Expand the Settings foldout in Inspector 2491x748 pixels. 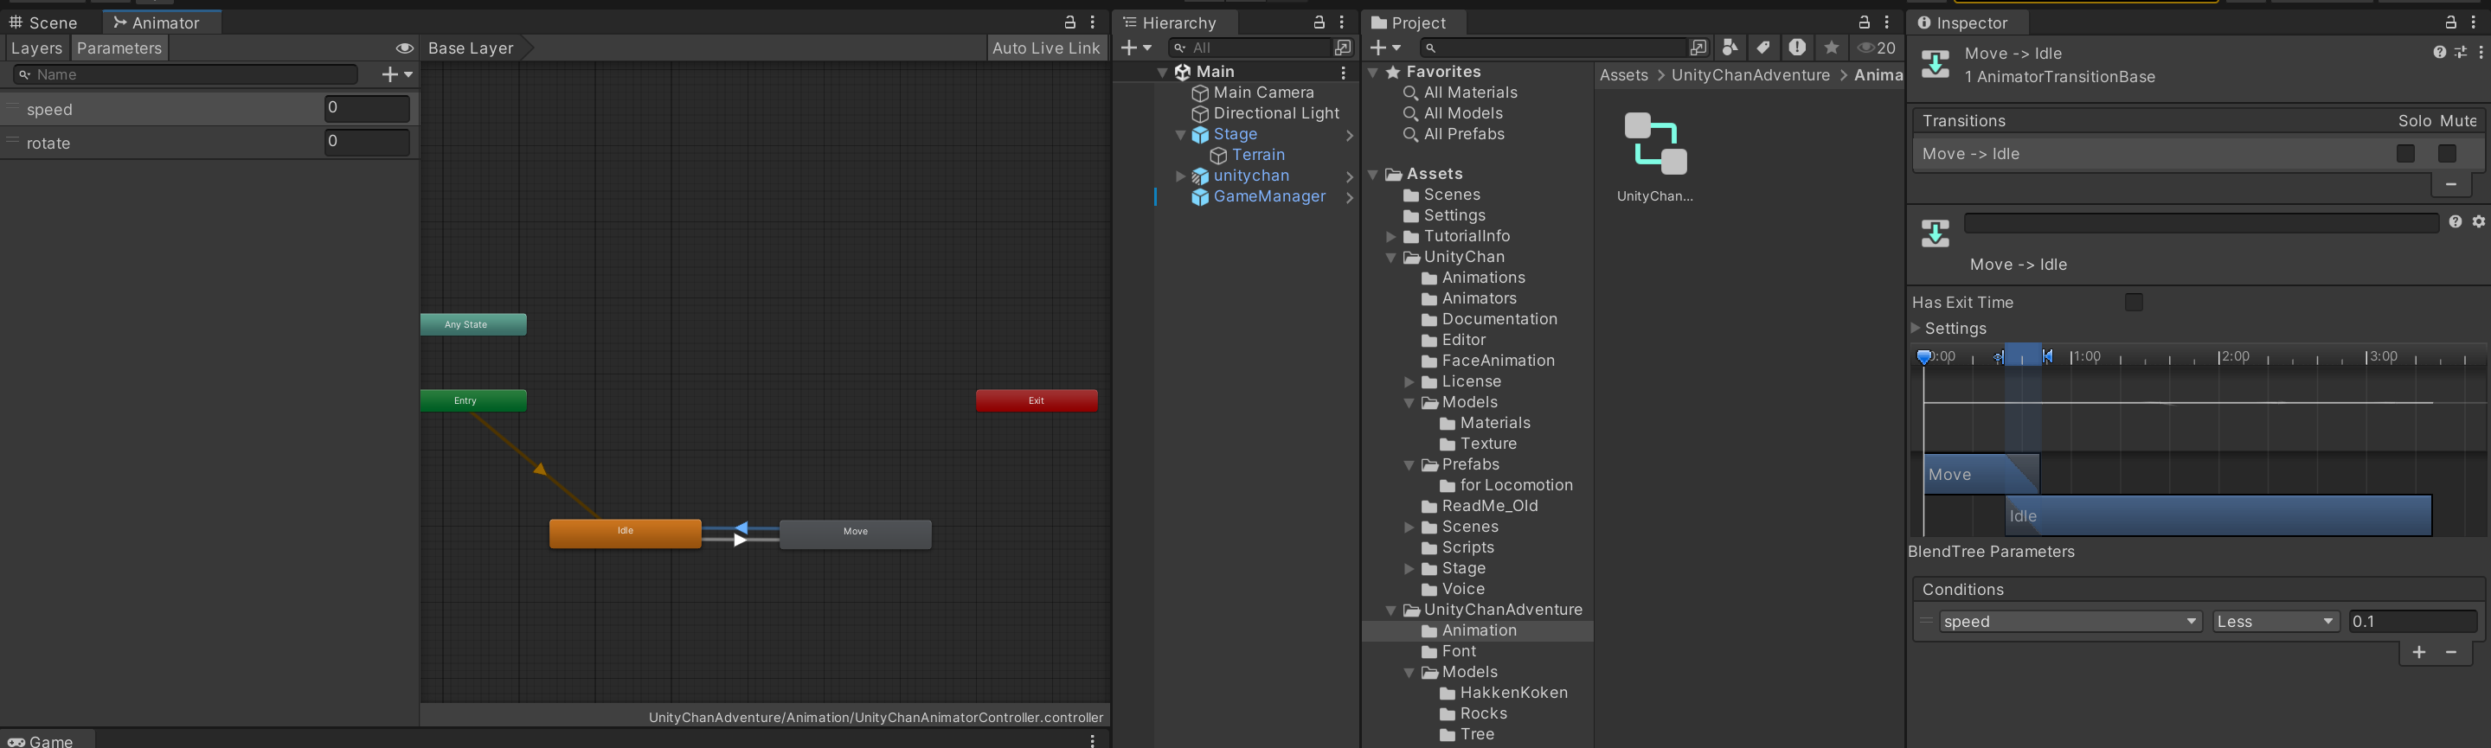(1916, 329)
